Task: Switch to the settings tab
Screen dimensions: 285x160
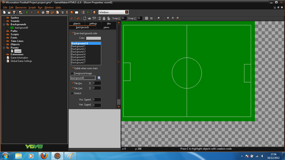Action: (x=93, y=24)
